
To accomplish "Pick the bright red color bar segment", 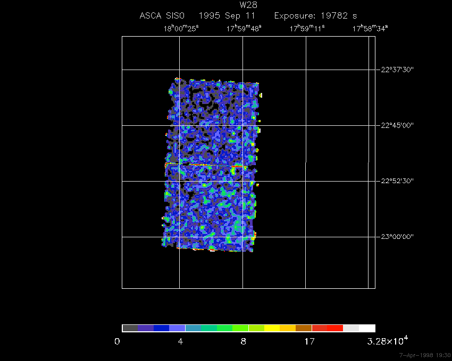I will tap(335, 328).
